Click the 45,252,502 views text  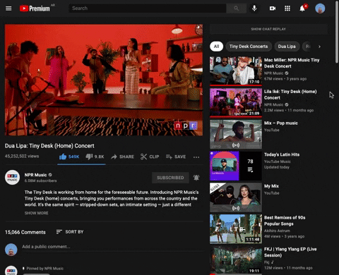pyautogui.click(x=22, y=156)
